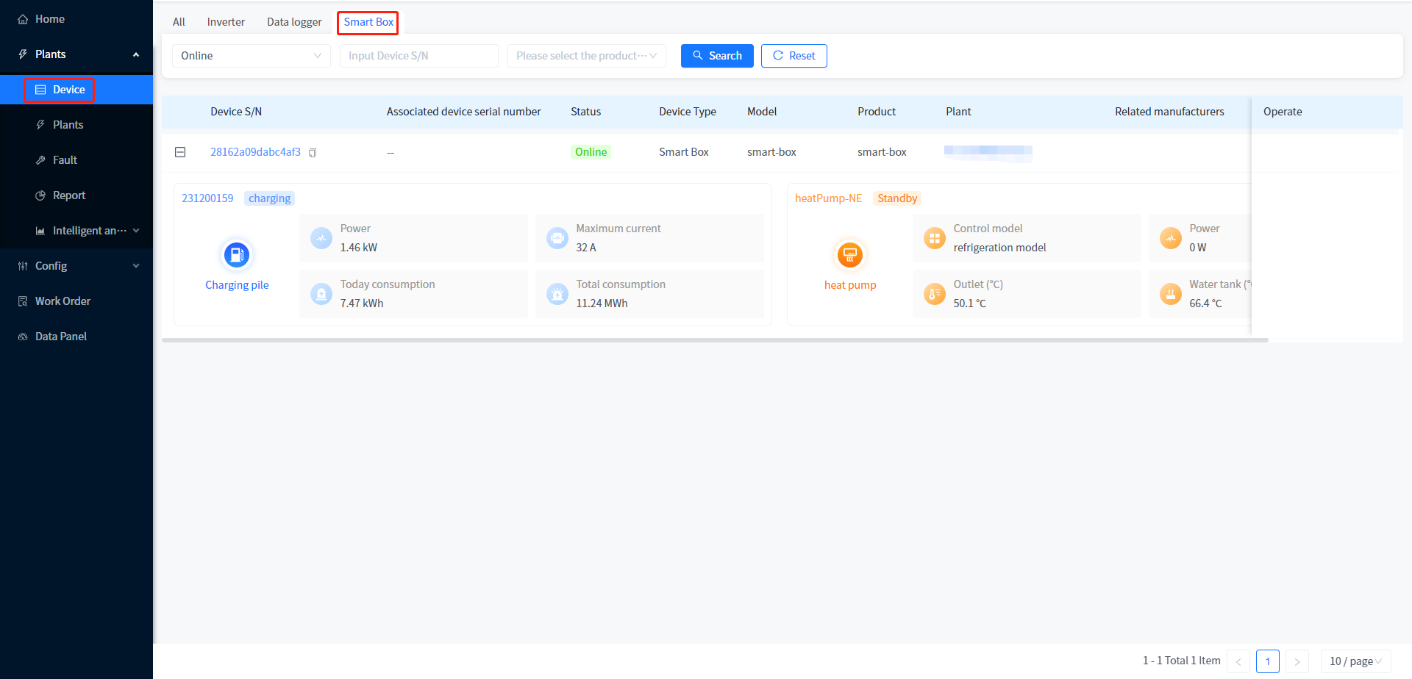Switch to the Data logger tab
The width and height of the screenshot is (1412, 679).
(x=294, y=22)
